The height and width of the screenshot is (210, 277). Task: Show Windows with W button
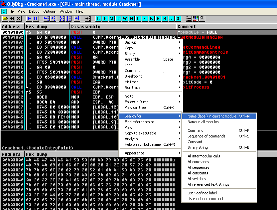125,19
